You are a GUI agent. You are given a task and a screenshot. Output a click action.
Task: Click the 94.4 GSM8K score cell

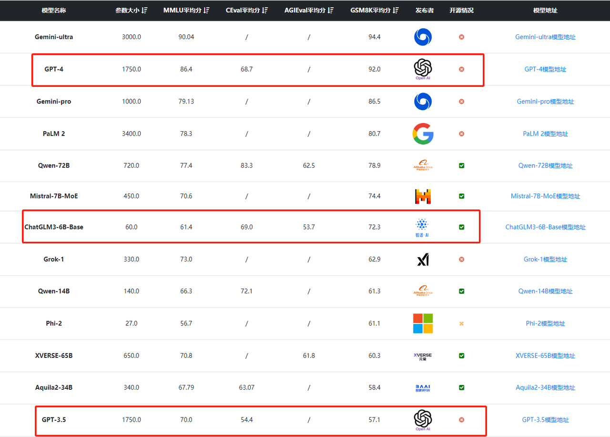click(375, 37)
